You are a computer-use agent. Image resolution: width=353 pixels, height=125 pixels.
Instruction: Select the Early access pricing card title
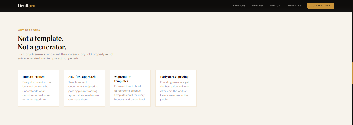point(174,77)
